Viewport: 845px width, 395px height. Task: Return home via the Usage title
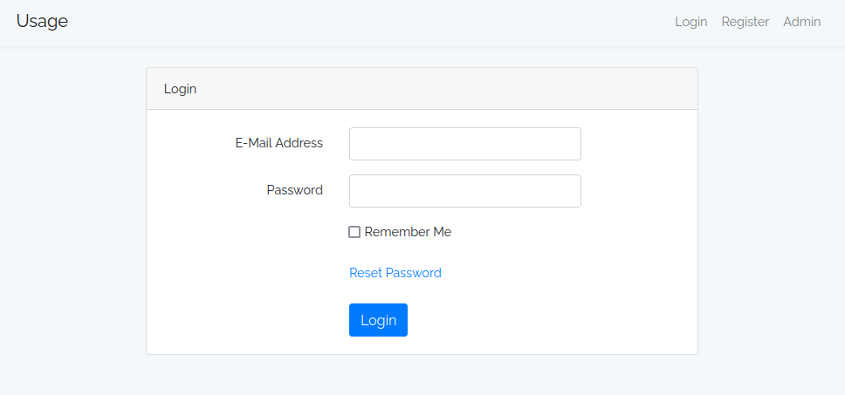coord(42,22)
